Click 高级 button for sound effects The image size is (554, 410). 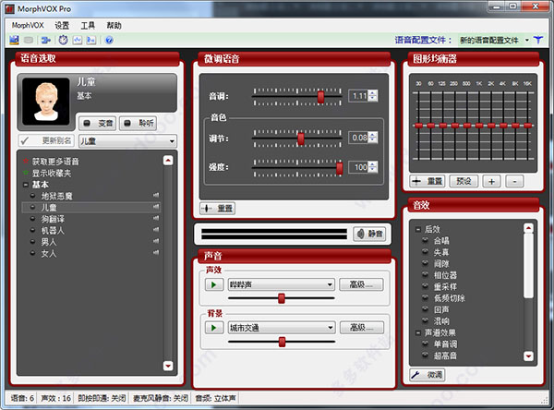(x=361, y=284)
